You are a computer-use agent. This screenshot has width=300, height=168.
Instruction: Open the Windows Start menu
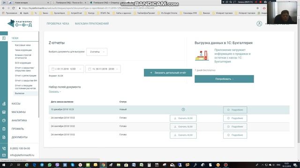[4, 165]
